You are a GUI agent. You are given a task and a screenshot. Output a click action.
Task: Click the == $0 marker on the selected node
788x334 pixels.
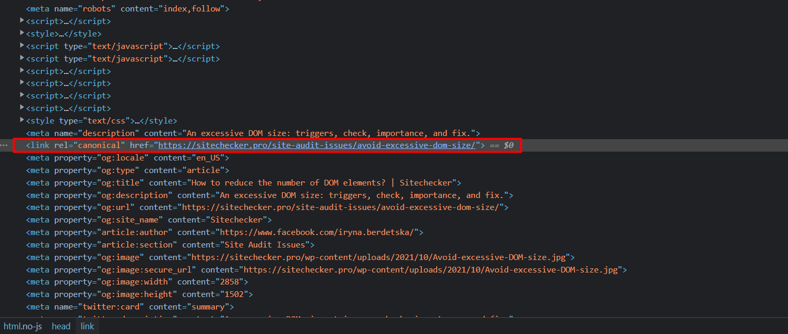pos(502,145)
